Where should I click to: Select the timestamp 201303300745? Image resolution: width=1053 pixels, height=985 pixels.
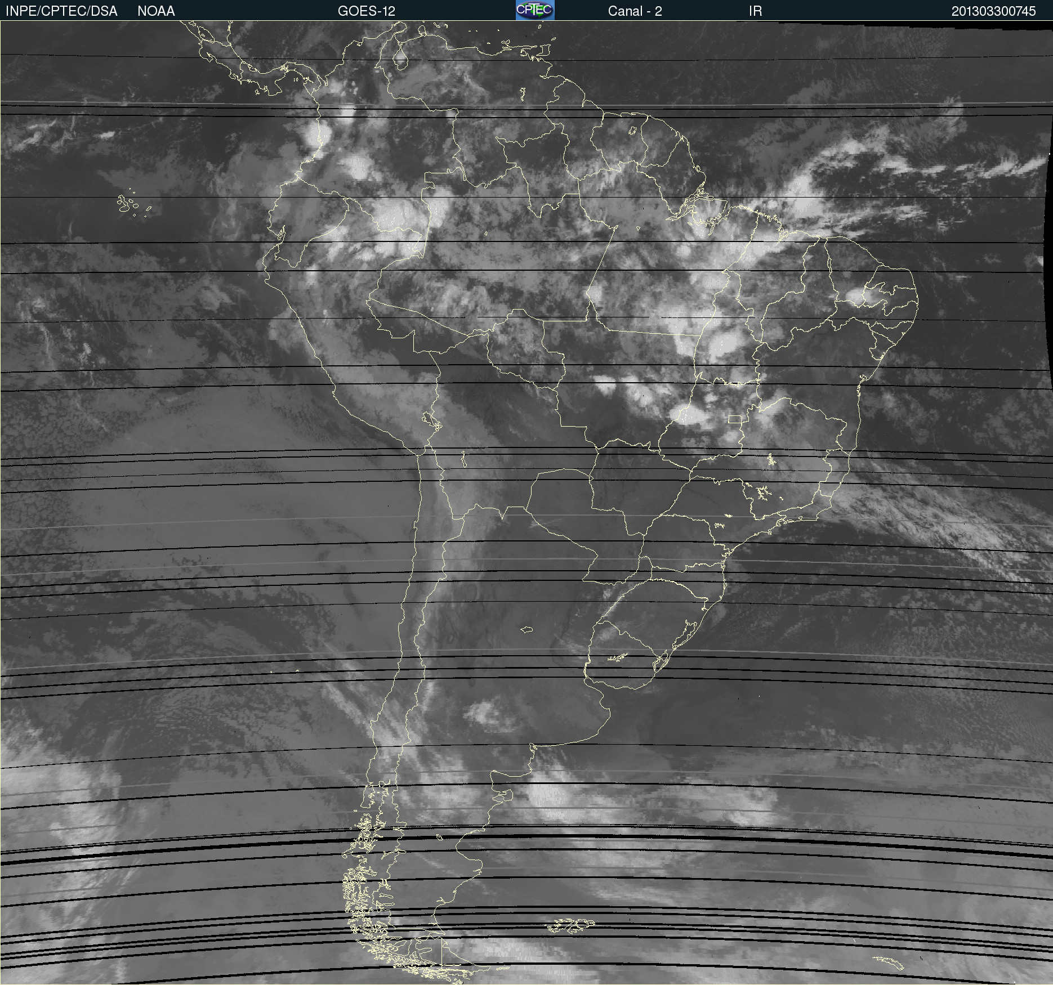coord(993,11)
